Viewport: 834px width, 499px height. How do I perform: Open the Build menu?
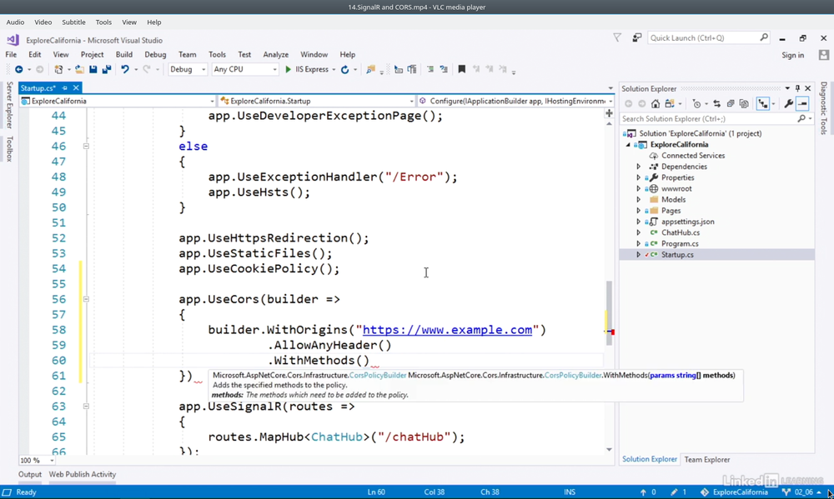[124, 54]
